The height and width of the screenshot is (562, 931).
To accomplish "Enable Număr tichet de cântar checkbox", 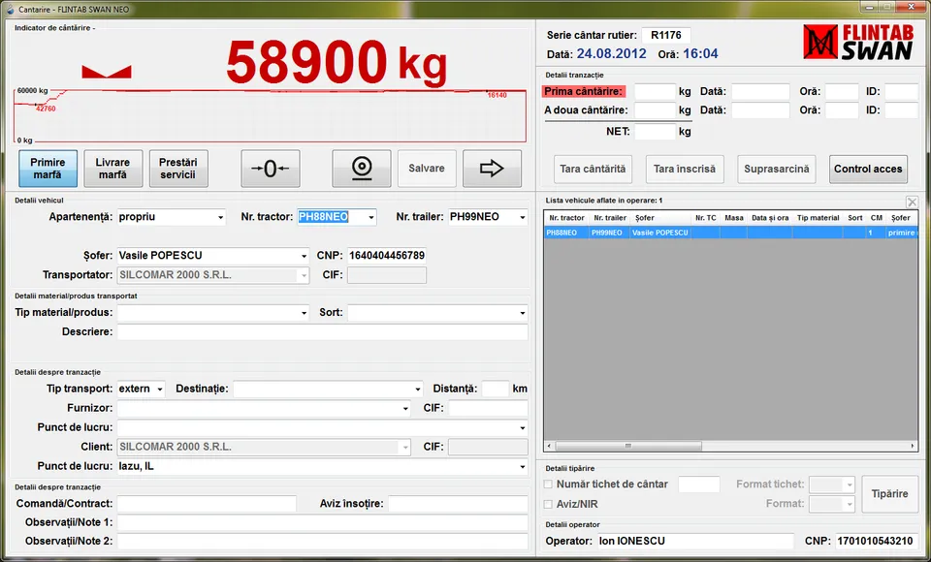I will [x=549, y=484].
